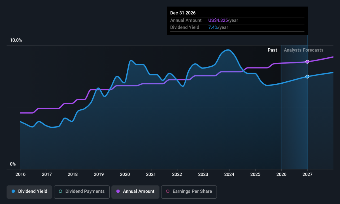This screenshot has width=340, height=204.
Task: Click the 2020 year label on x-axis
Action: click(x=125, y=174)
